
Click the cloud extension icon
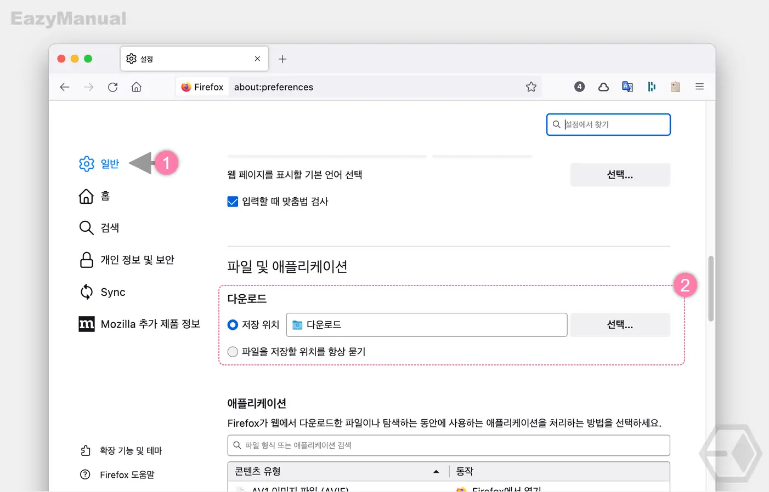coord(603,87)
